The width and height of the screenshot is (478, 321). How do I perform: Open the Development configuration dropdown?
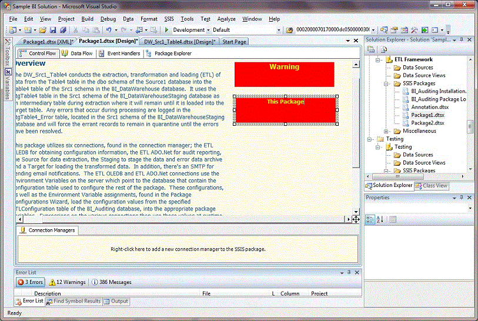coord(208,30)
